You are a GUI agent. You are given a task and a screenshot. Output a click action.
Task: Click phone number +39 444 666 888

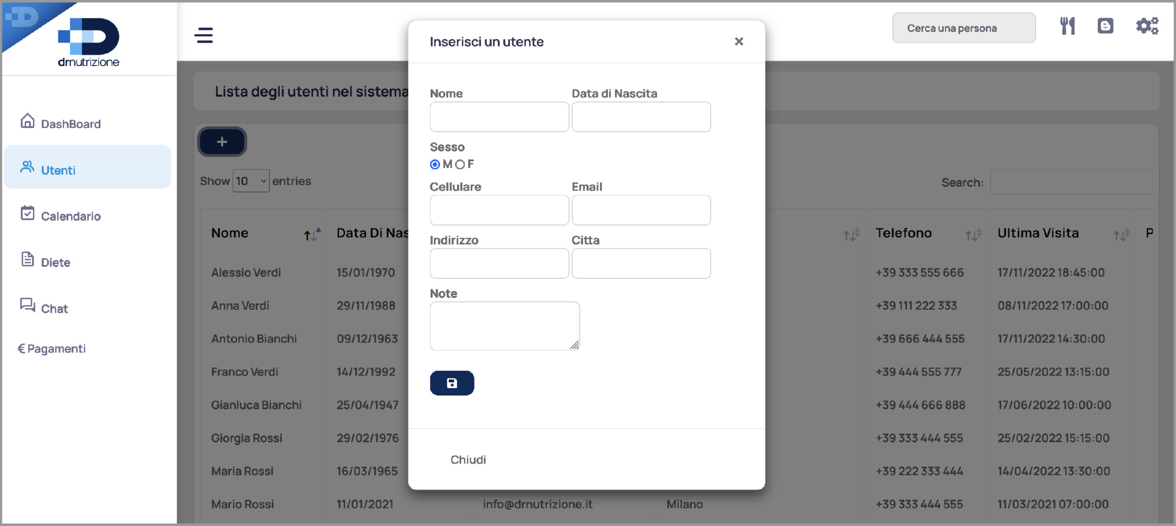point(920,405)
